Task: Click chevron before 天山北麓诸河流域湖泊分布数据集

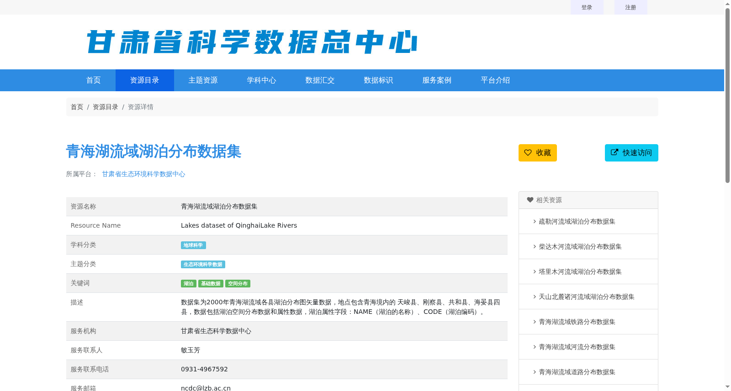Action: [535, 297]
